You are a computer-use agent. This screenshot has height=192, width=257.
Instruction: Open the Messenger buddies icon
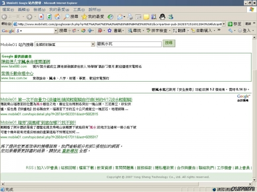pyautogui.click(x=171, y=17)
